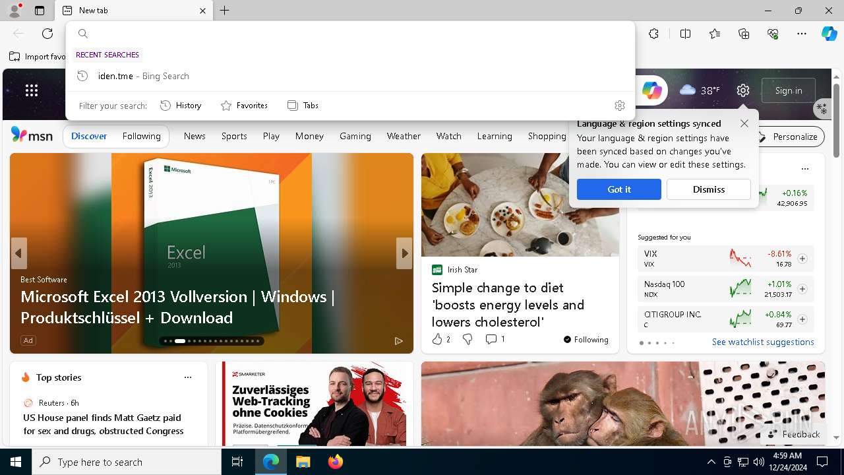Open comments on the Irish Star article

[495, 339]
